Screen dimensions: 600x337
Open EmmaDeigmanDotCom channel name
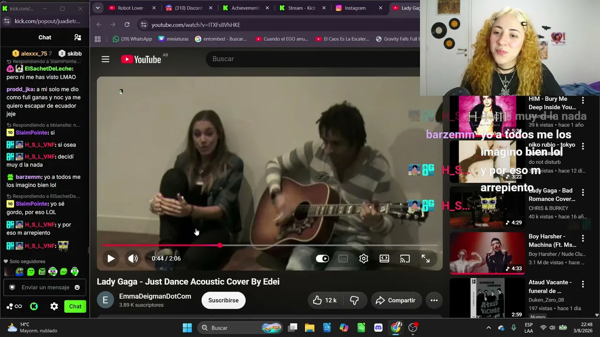155,296
